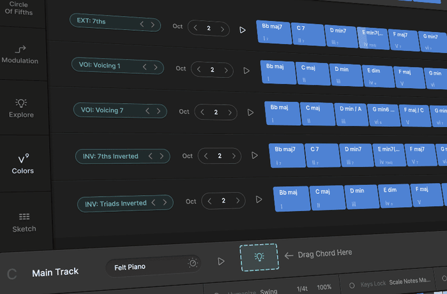Screen dimensions: 447x294
Task: Decrease octave for INV: Triads Inverted row
Action: (209, 201)
